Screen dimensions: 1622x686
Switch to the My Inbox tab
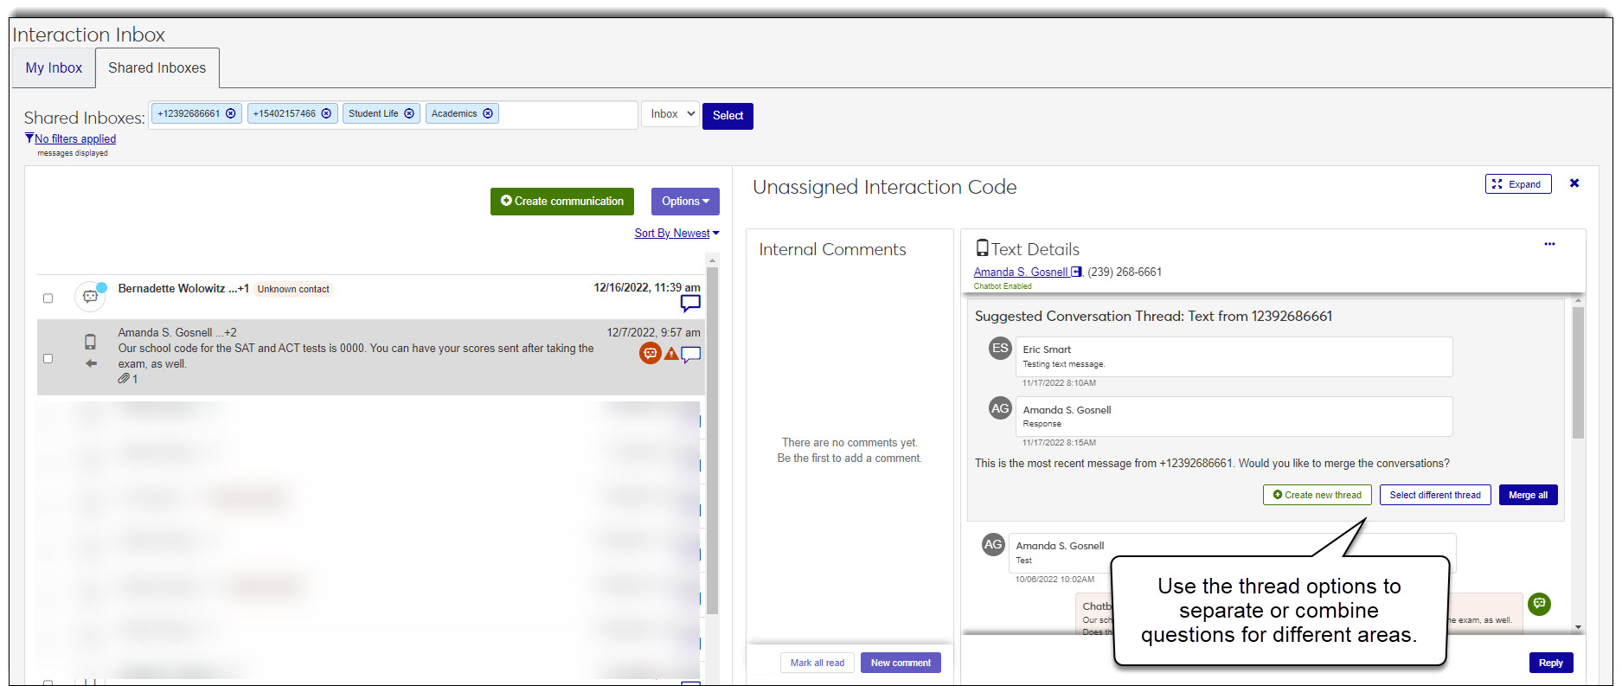point(54,68)
